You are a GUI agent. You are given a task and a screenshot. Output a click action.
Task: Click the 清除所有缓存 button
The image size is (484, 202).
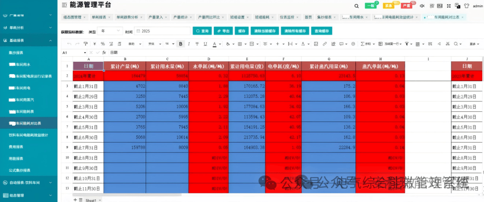pos(295,31)
